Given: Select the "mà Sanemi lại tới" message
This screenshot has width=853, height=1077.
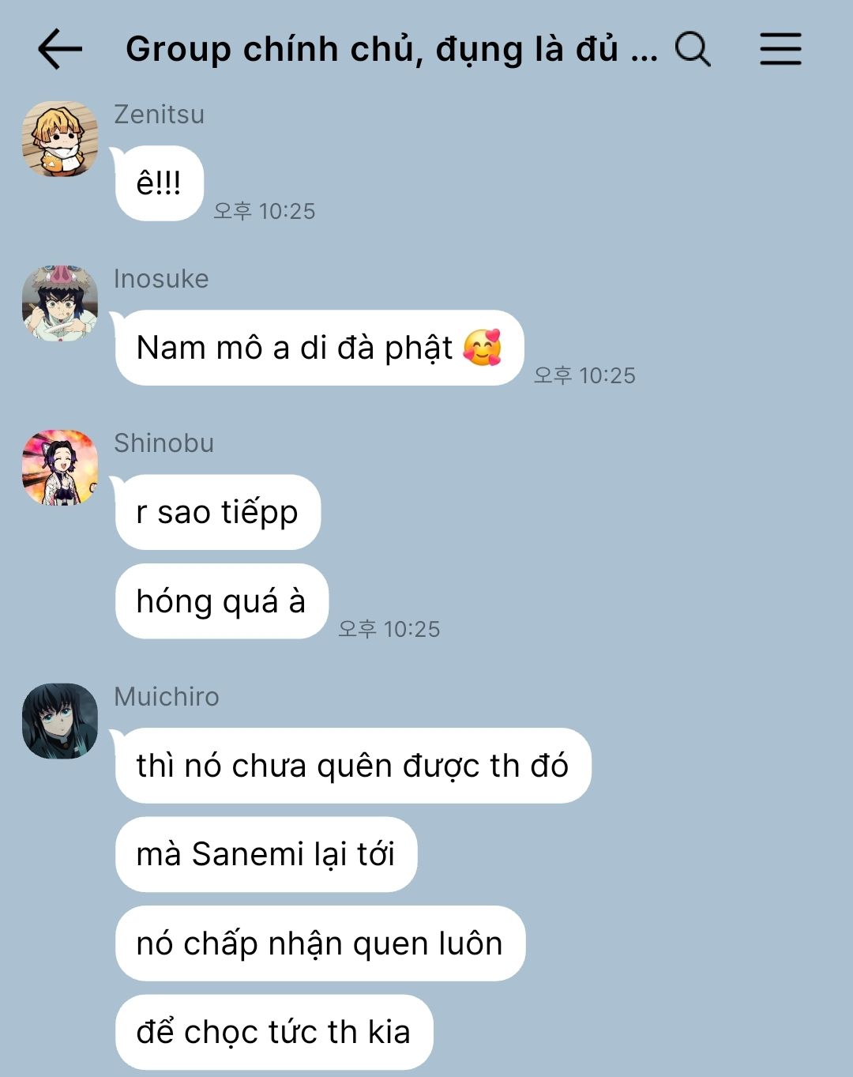Looking at the screenshot, I should 266,854.
